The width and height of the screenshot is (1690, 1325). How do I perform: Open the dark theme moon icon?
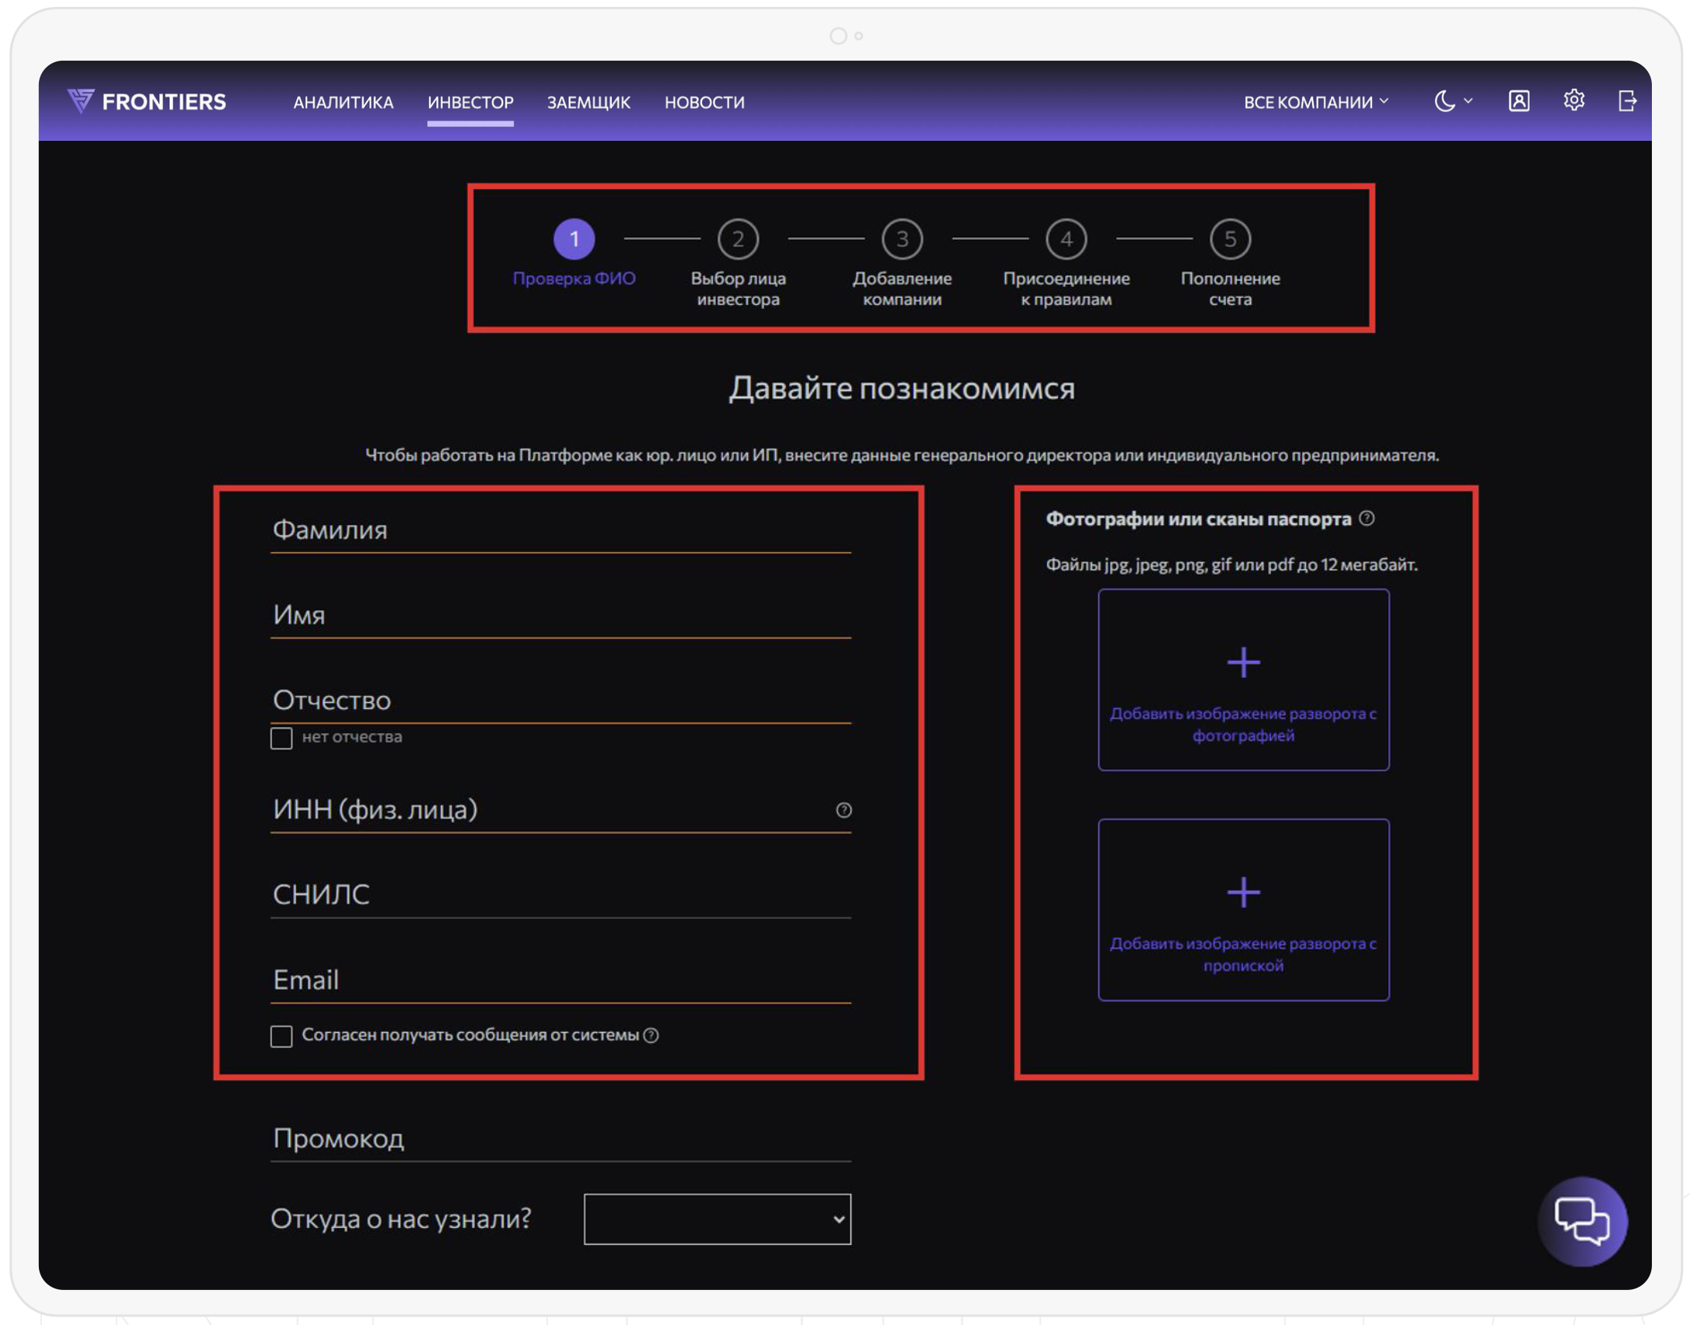[x=1444, y=101]
